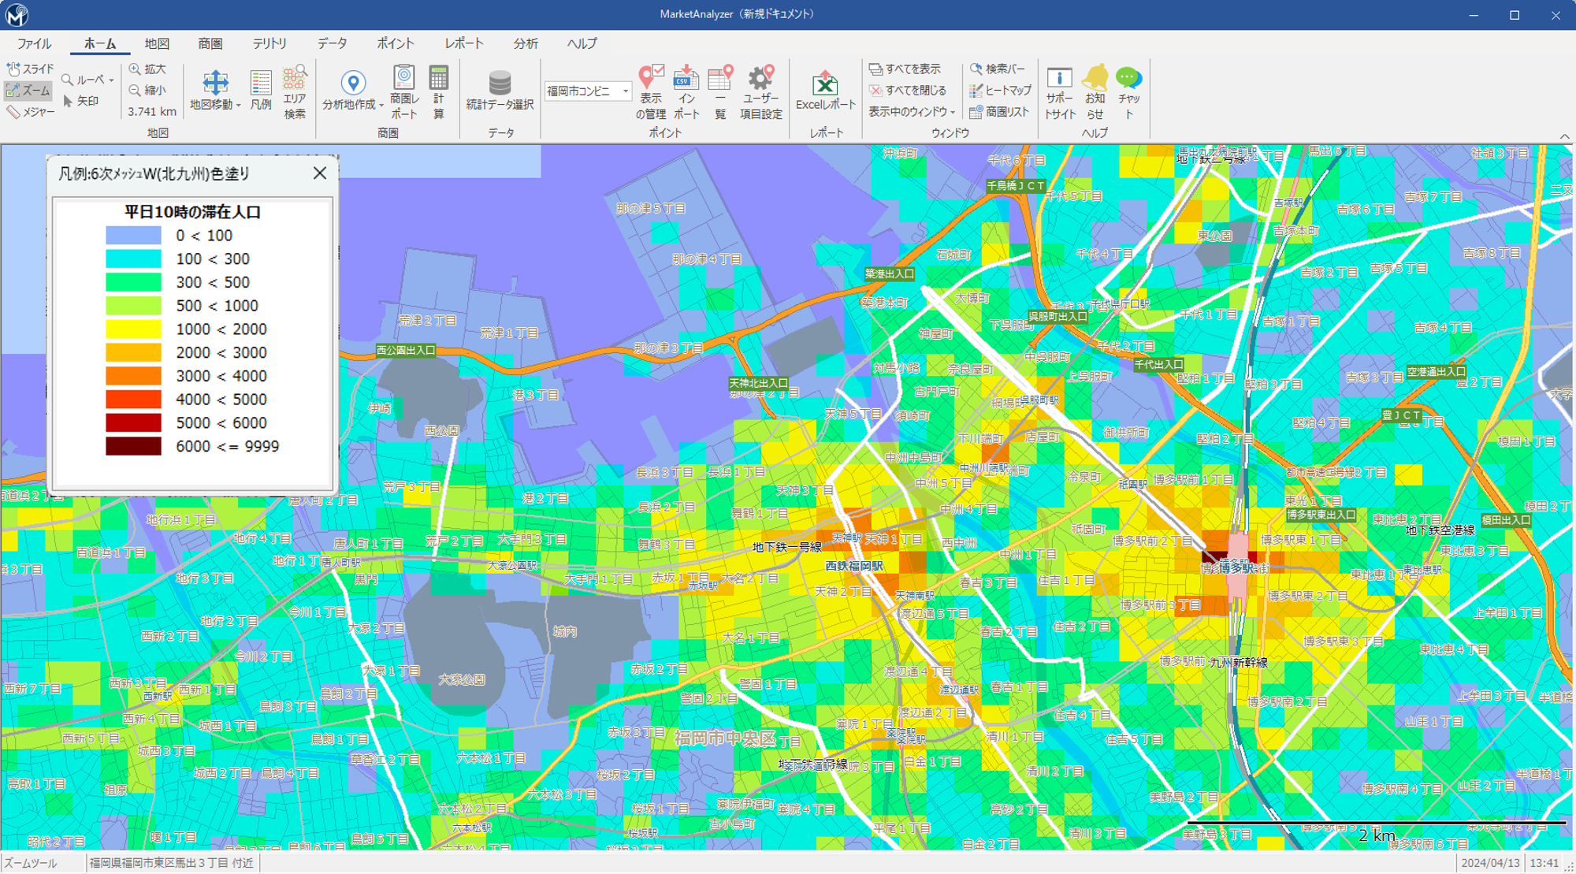Click the Excelレポート export icon

click(825, 84)
